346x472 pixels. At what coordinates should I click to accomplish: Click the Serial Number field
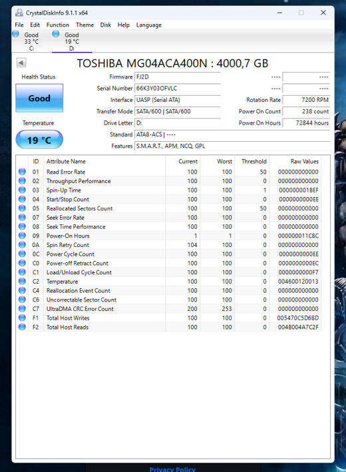coord(178,88)
